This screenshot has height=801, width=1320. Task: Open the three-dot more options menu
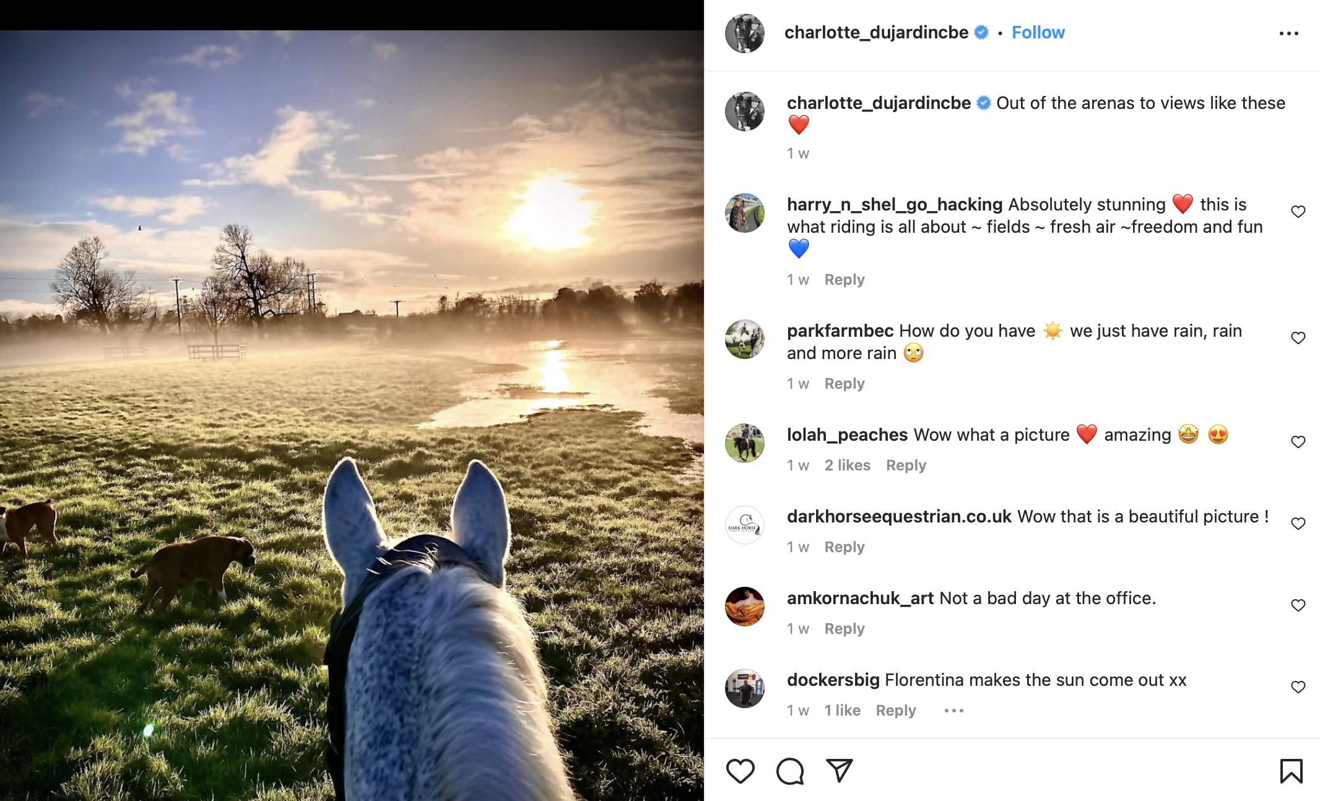pyautogui.click(x=1288, y=33)
